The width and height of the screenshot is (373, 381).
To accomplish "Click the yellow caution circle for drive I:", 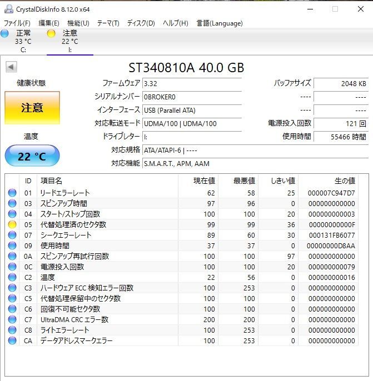I will point(51,33).
